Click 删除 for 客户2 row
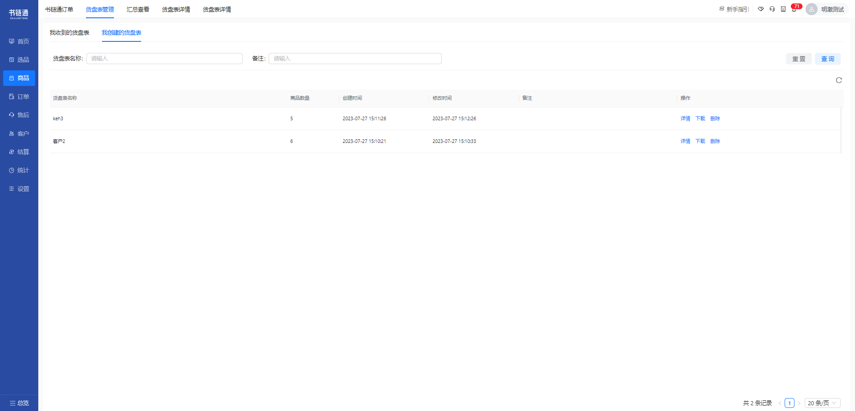The image size is (855, 411). tap(715, 141)
